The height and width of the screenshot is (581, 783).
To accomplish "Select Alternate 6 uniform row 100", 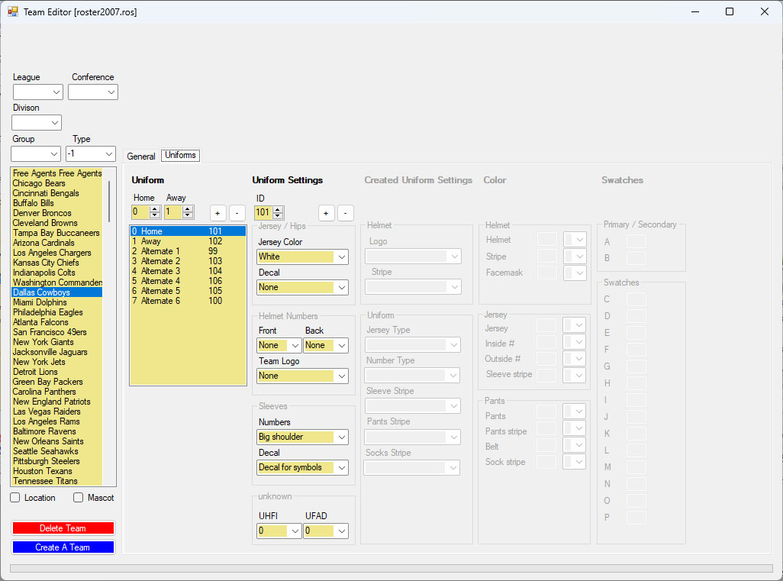I will pyautogui.click(x=188, y=301).
